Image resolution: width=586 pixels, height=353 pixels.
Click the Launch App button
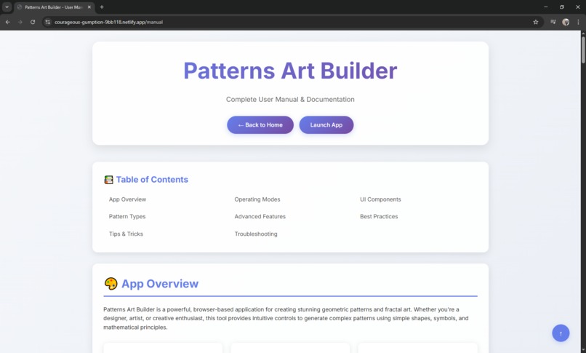pyautogui.click(x=326, y=125)
